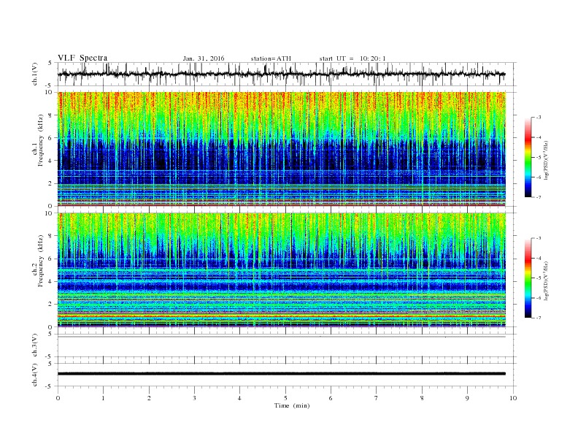Click the "Time (min)" x-axis label

292,405
